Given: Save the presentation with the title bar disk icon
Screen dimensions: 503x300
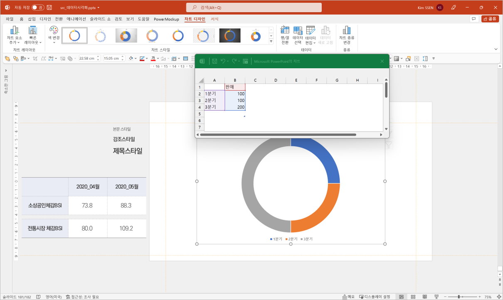Looking at the screenshot, I should (49, 7).
